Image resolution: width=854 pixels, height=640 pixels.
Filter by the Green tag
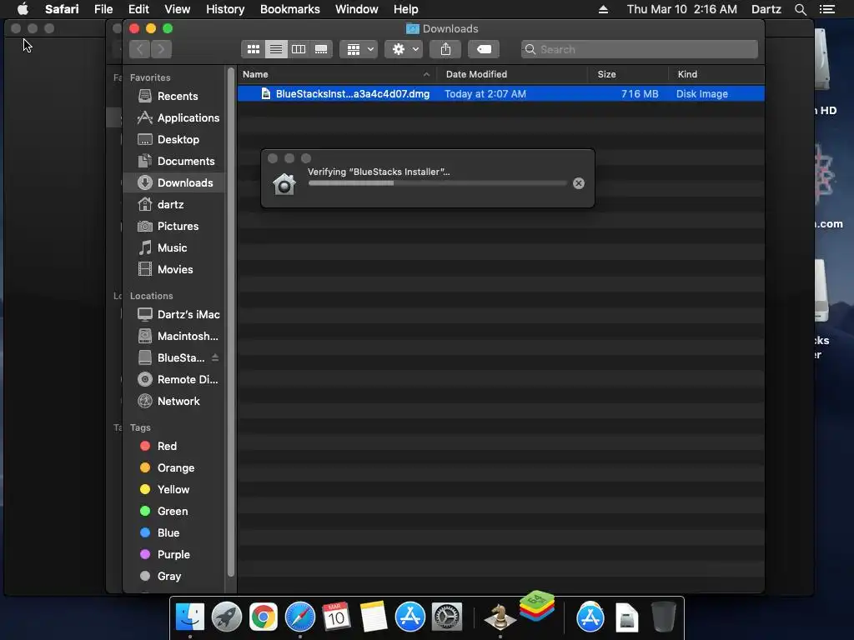174,512
